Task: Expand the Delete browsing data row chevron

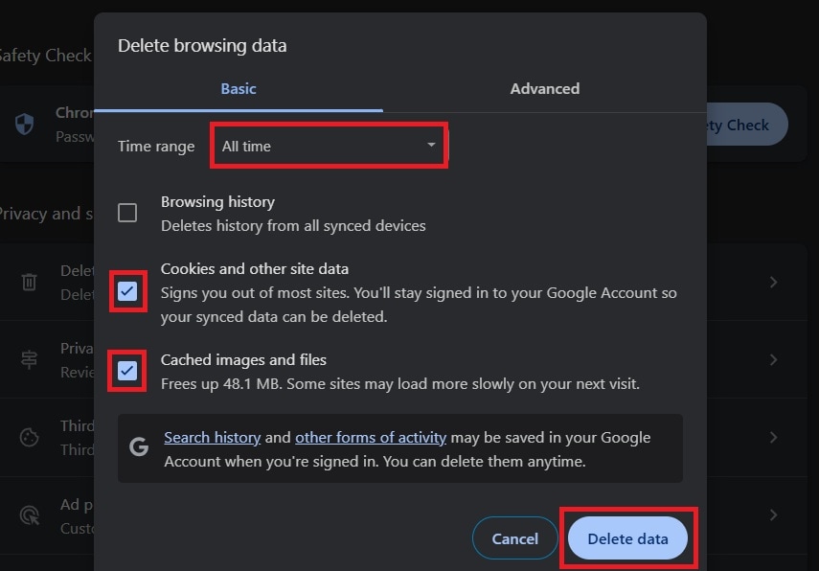Action: click(774, 282)
